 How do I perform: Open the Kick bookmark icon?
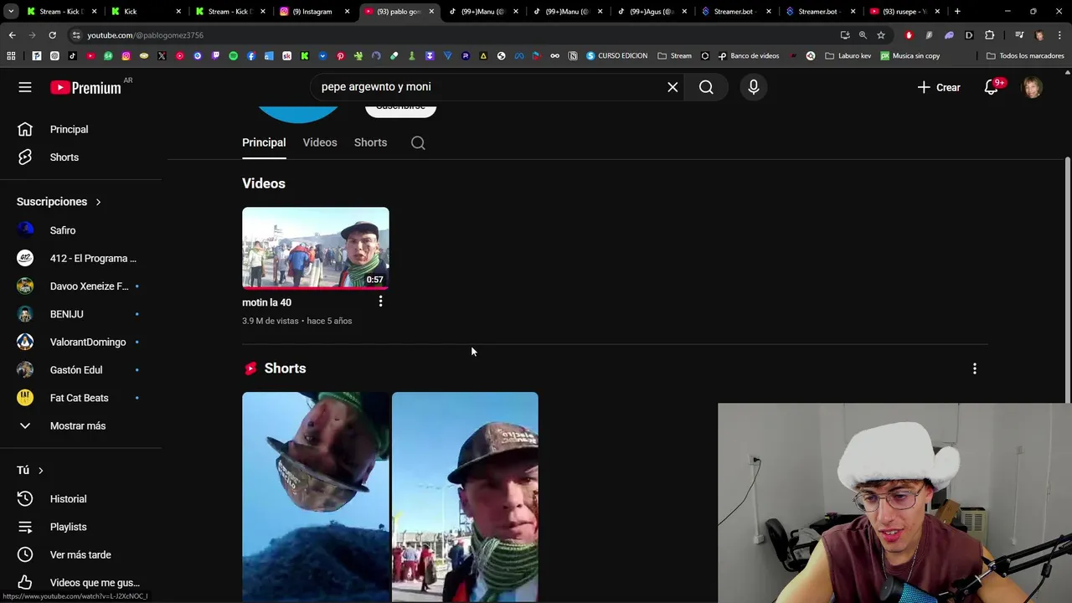[305, 56]
